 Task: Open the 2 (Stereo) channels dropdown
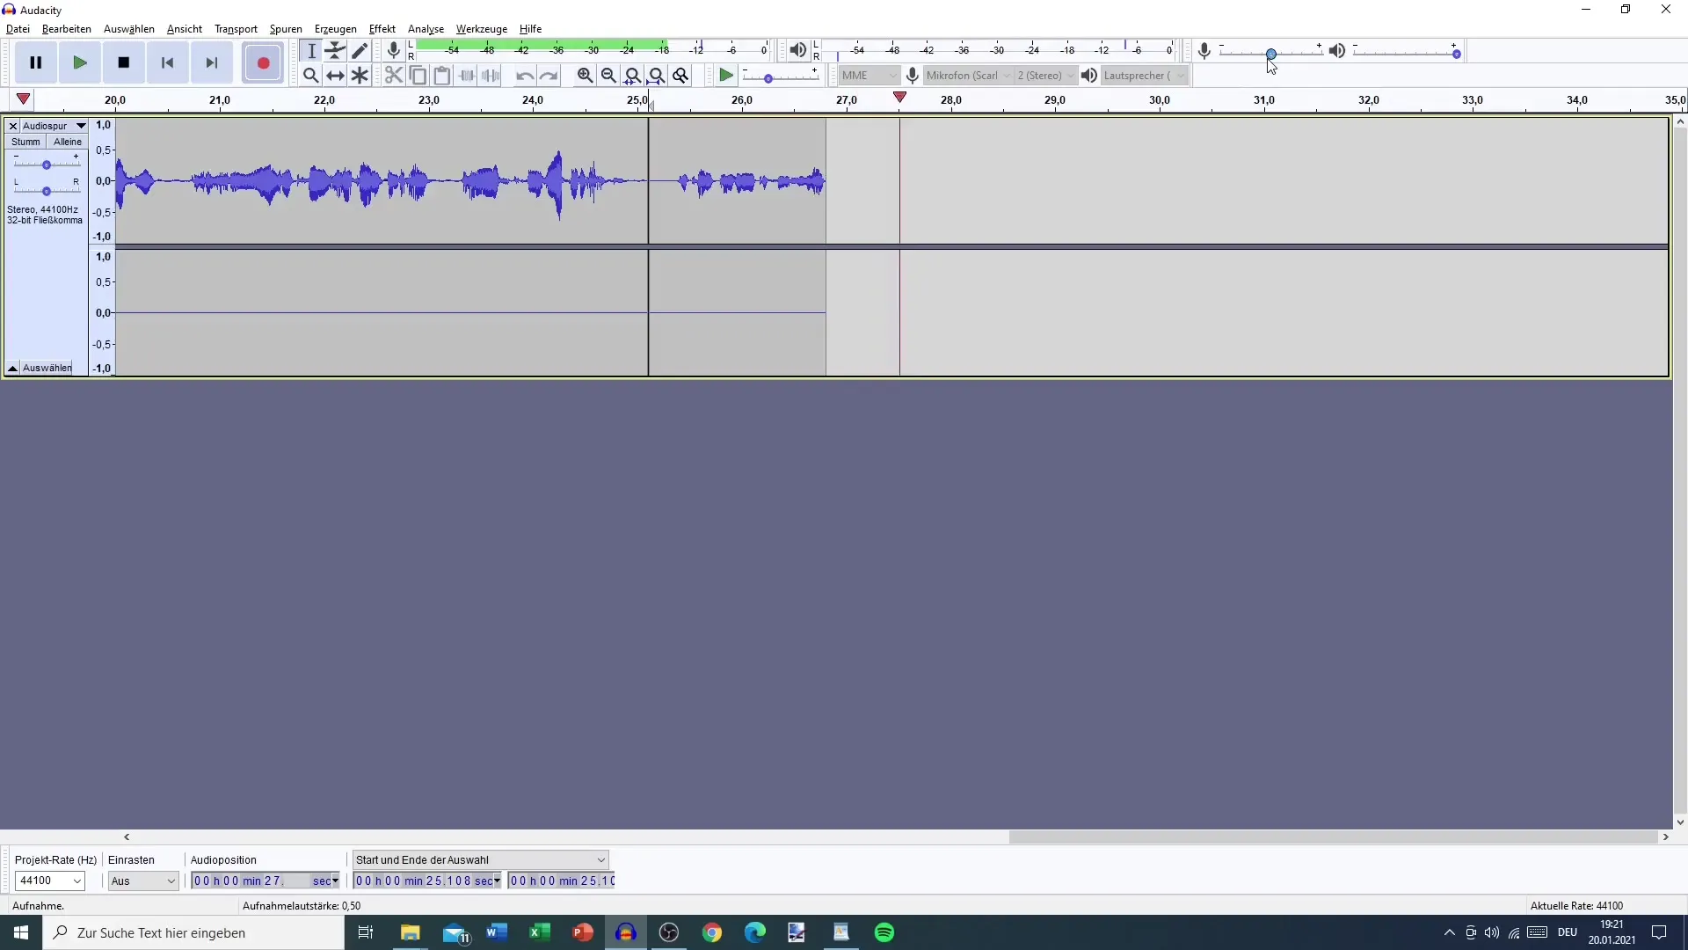tap(1045, 76)
